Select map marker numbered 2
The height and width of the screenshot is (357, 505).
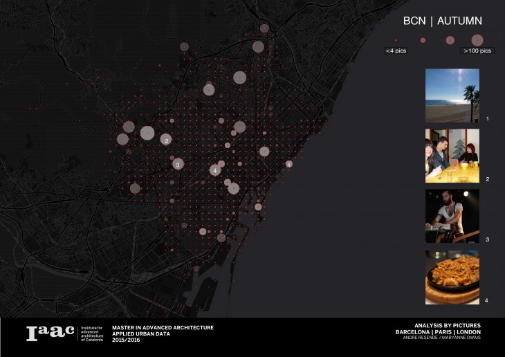[165, 140]
